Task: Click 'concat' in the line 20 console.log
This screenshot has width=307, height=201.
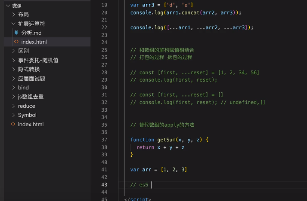Action: coord(190,12)
